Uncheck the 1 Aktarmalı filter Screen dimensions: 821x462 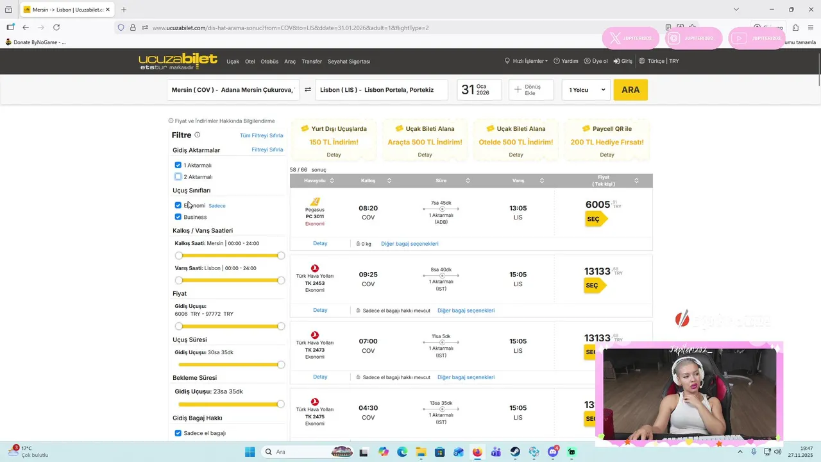[178, 165]
